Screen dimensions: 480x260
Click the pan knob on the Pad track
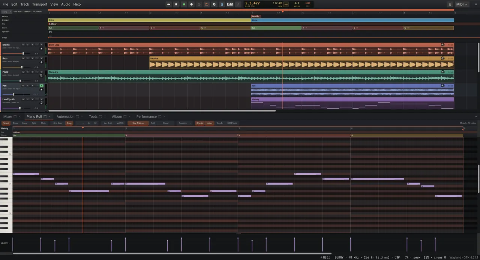tap(41, 89)
